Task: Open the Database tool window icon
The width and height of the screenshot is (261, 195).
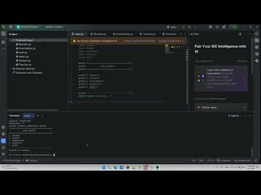Action: (x=257, y=47)
